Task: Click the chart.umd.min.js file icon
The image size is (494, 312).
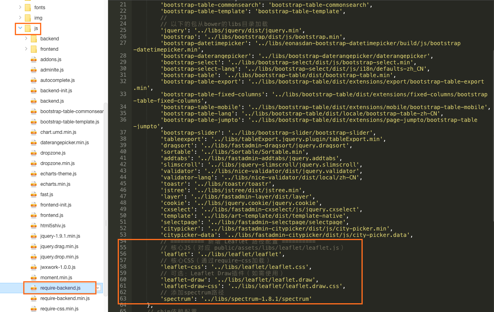Action: [x=34, y=132]
